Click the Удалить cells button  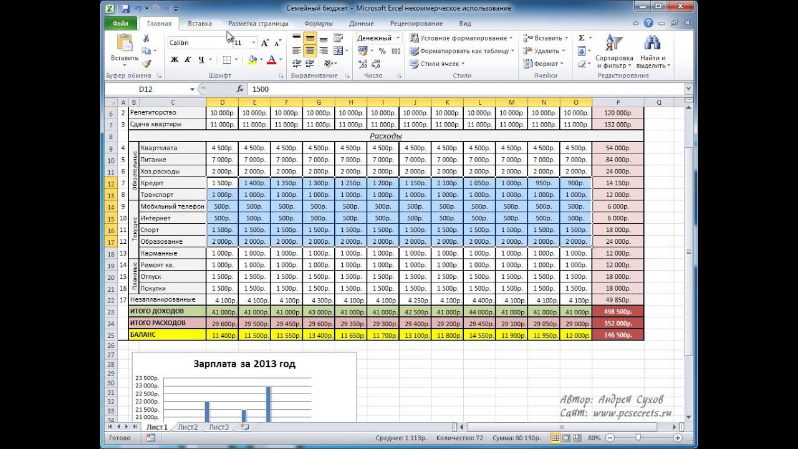click(545, 51)
